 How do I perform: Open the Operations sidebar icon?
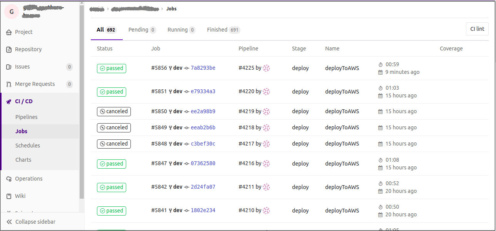pyautogui.click(x=8, y=178)
